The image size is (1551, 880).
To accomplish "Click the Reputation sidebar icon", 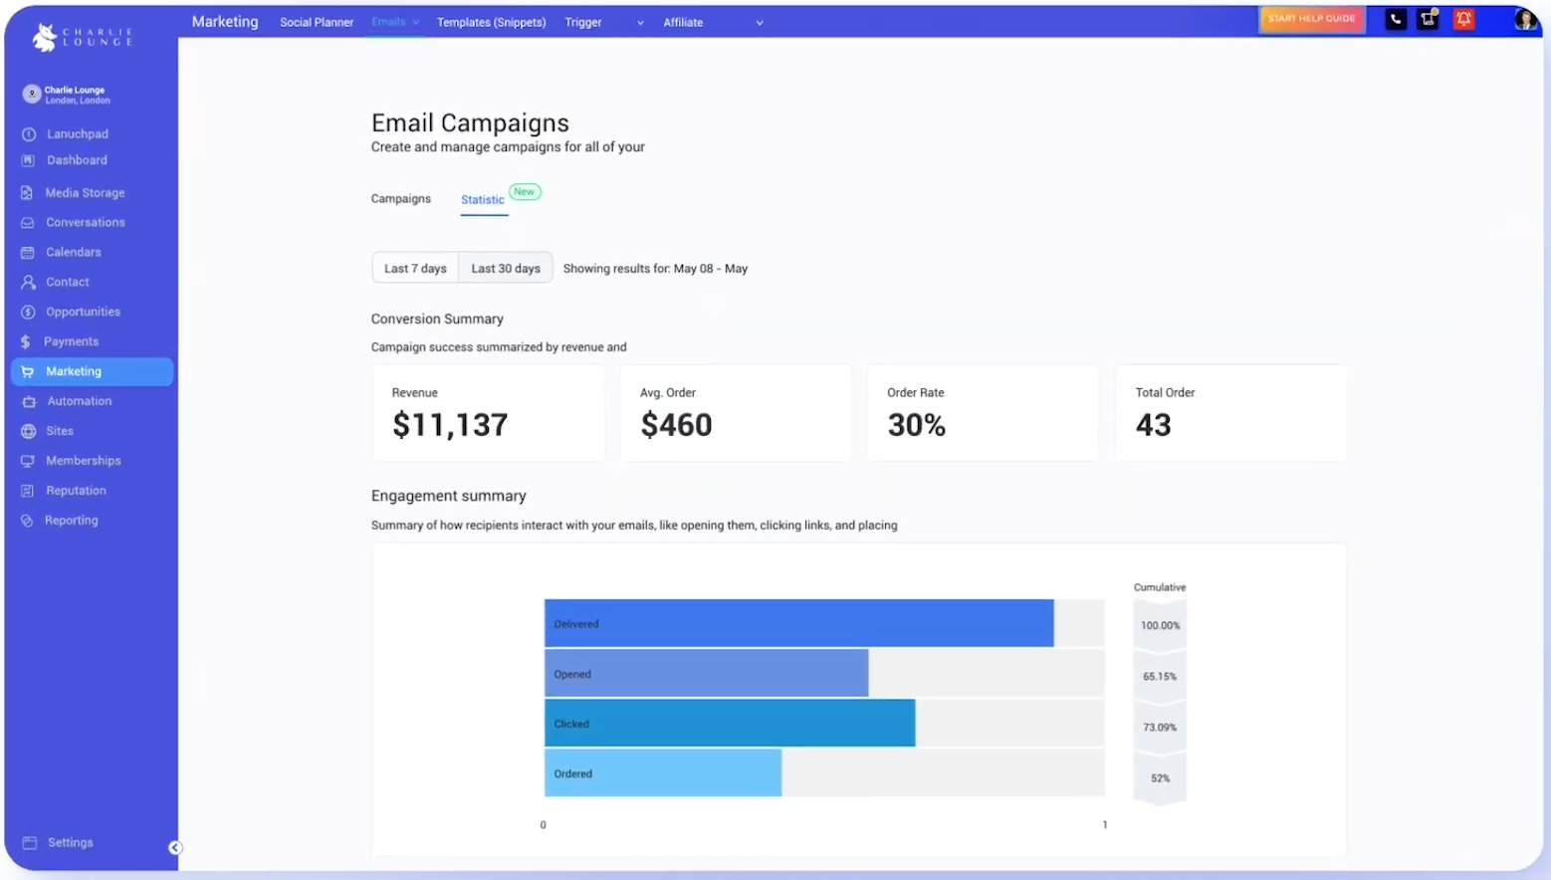I will point(28,491).
